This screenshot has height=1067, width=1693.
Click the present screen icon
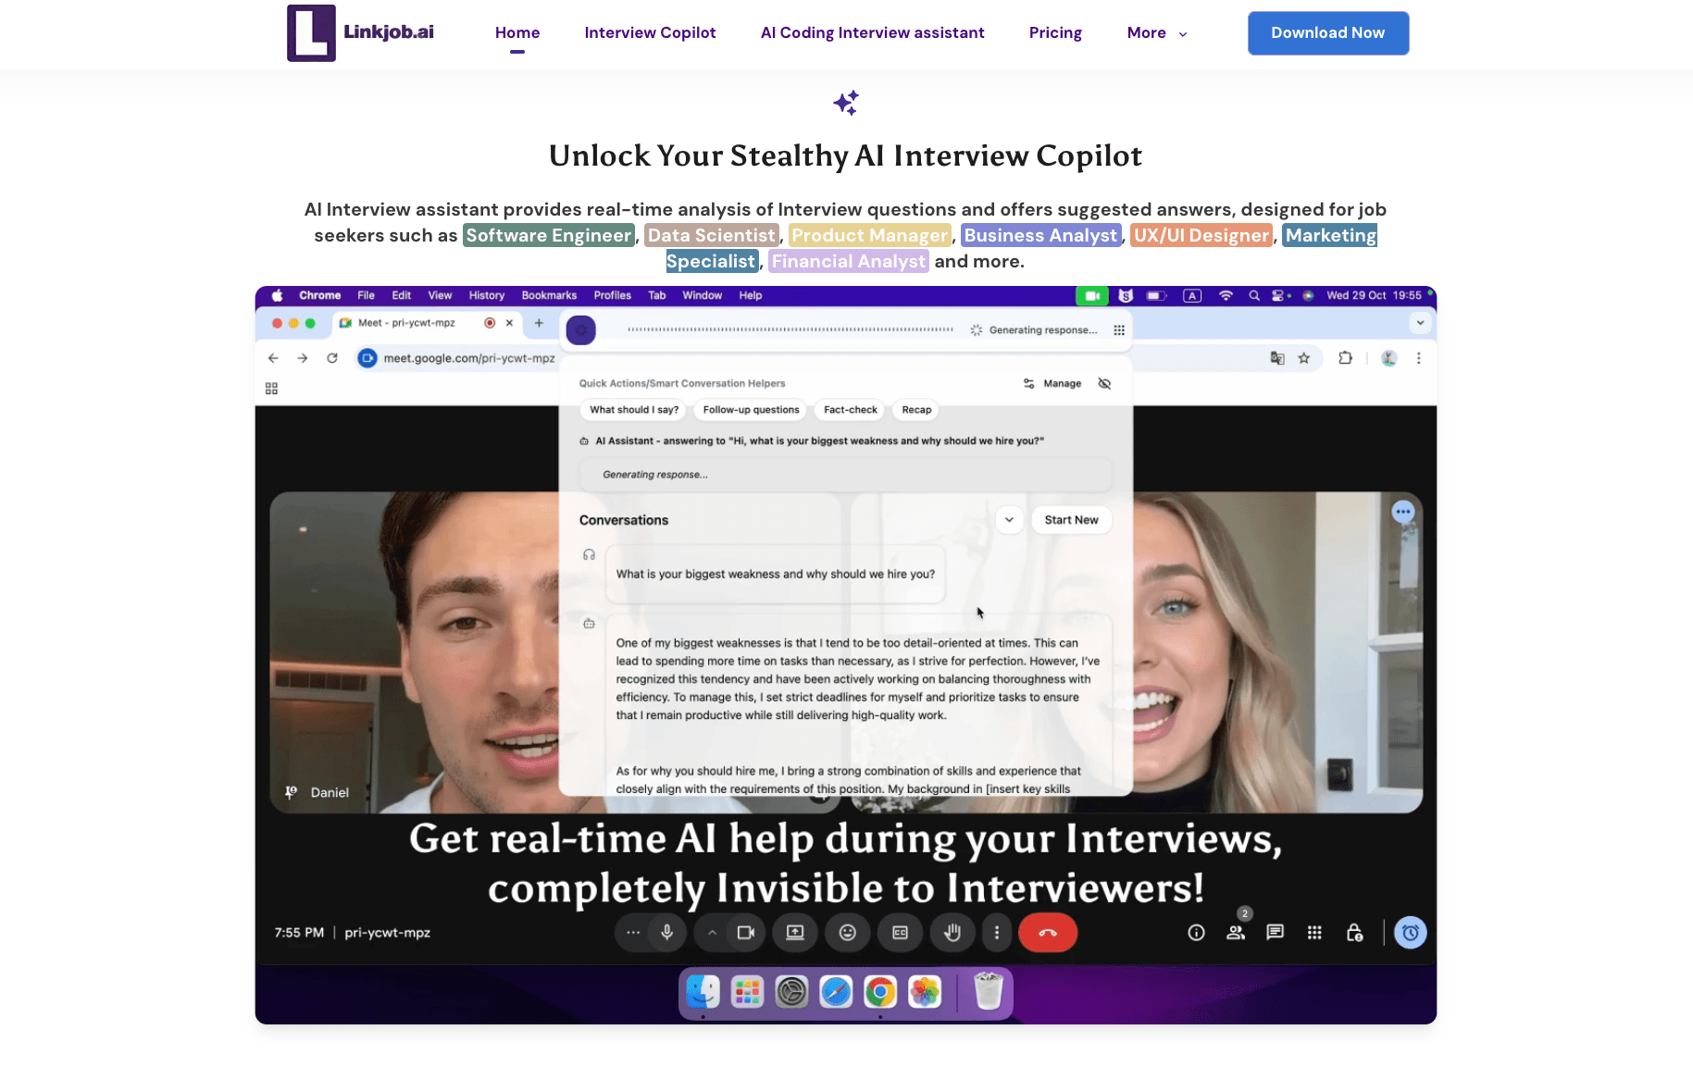[x=794, y=933]
